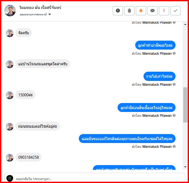Click the chat scrollbar thumb
The height and width of the screenshot is (183, 189).
185,105
